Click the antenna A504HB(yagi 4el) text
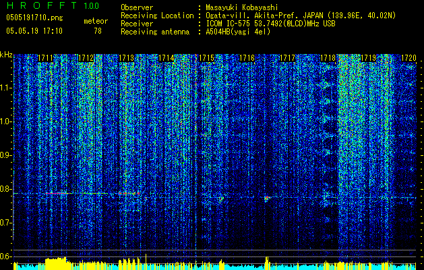The height and width of the screenshot is (270, 424). [238, 32]
